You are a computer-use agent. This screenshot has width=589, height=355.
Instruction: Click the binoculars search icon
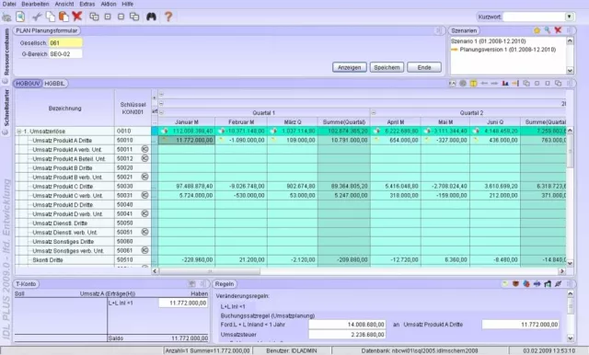(151, 17)
